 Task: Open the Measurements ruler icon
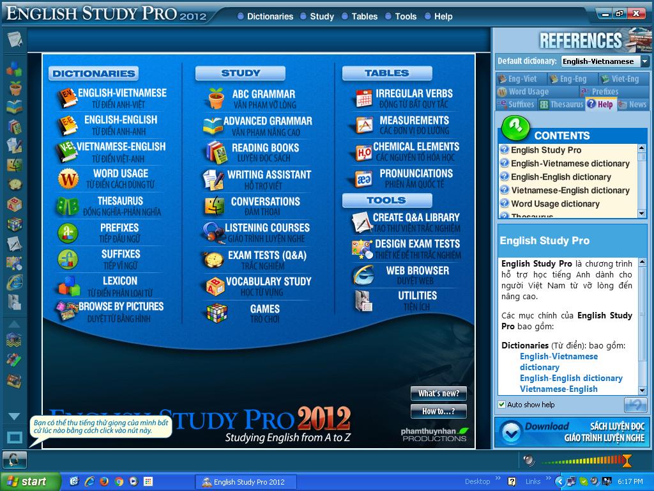[363, 125]
